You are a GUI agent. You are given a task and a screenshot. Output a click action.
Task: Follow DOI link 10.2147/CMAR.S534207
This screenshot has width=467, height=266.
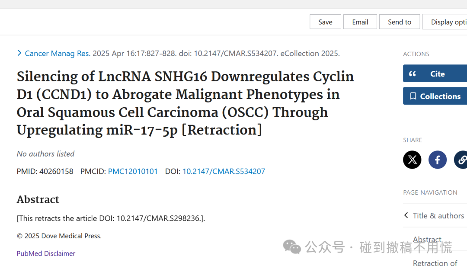pyautogui.click(x=224, y=171)
